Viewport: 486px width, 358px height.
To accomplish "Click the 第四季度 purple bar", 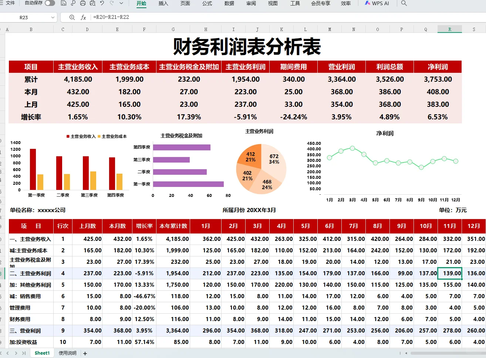I will (x=182, y=147).
